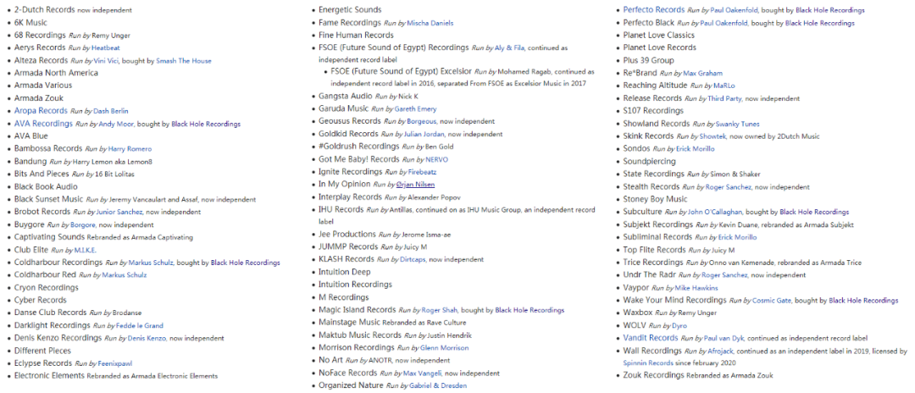Click the Cosmic Gate link
Screen dimensions: 915x393
pos(773,301)
